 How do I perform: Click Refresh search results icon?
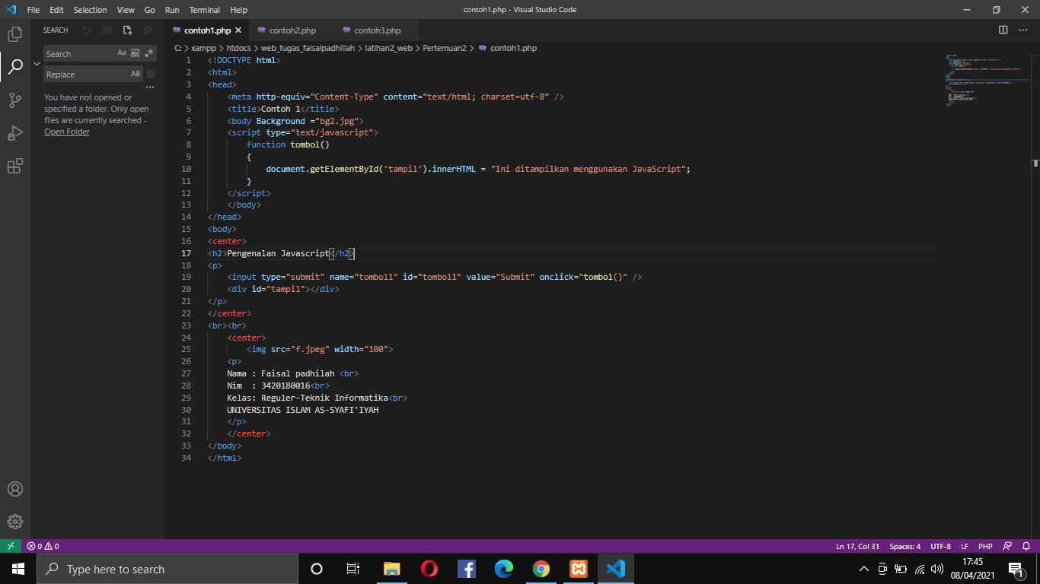[87, 30]
